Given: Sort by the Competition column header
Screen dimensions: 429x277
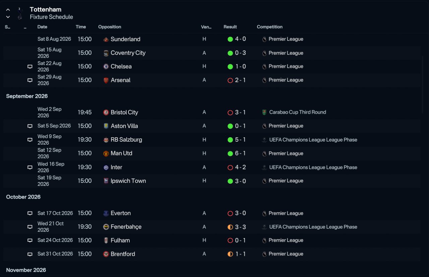Looking at the screenshot, I should pos(269,27).
